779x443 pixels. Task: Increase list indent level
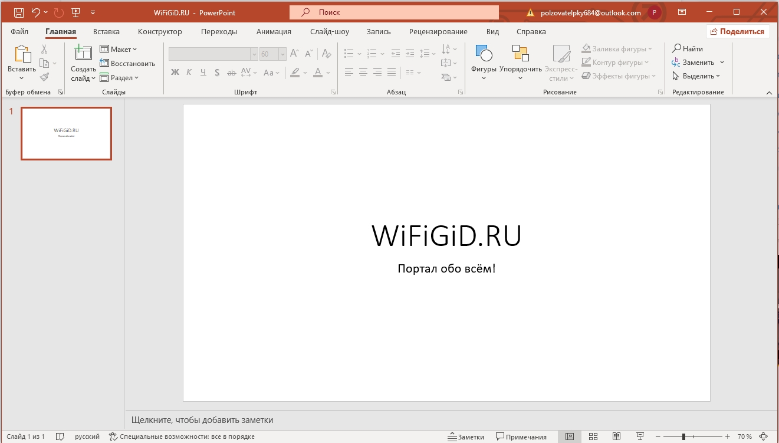[409, 54]
